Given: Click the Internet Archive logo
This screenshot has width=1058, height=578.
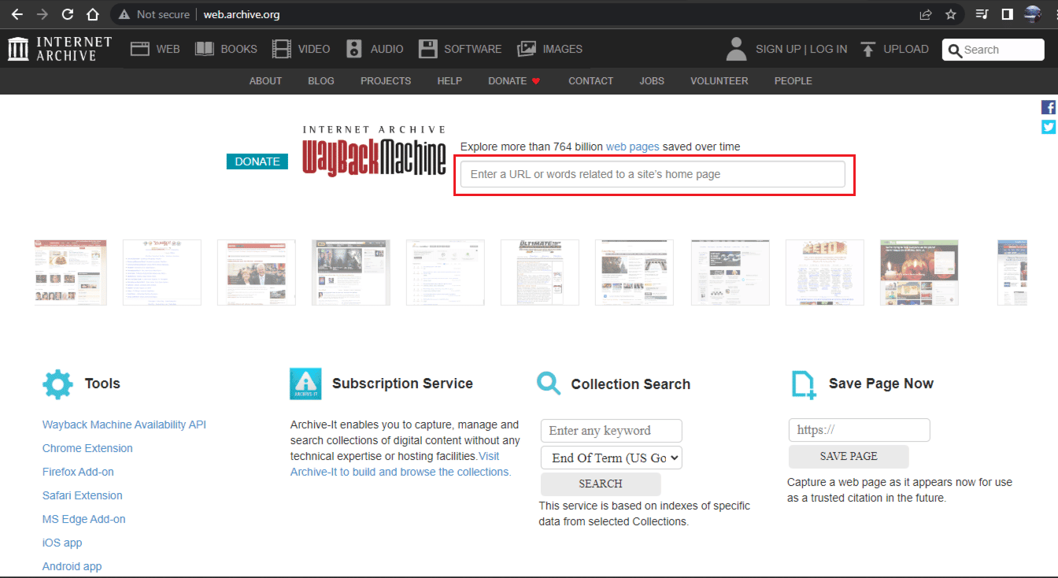Looking at the screenshot, I should (60, 49).
